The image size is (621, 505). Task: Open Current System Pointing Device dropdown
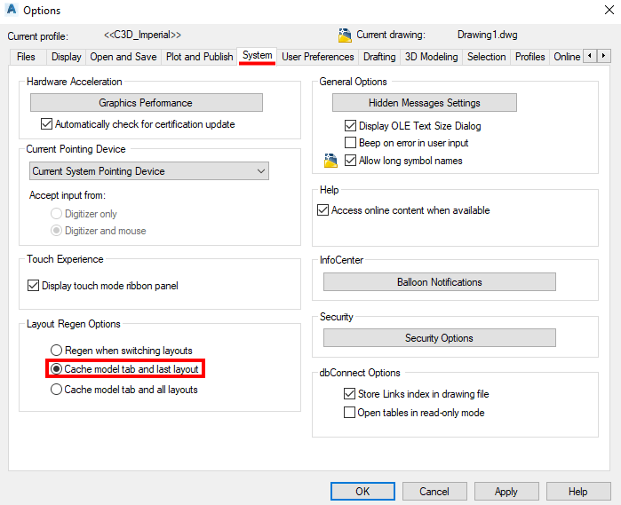click(149, 171)
